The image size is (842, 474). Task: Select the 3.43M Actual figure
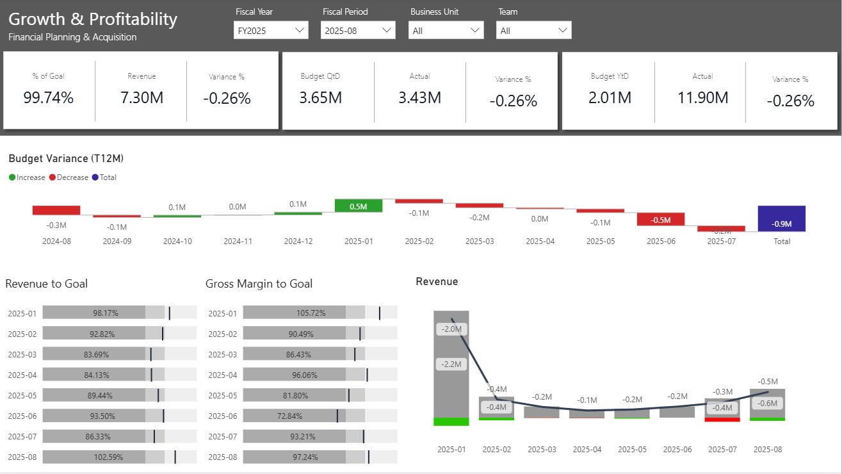419,98
